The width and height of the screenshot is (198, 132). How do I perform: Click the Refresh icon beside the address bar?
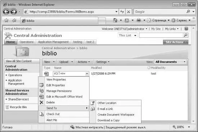122,12
